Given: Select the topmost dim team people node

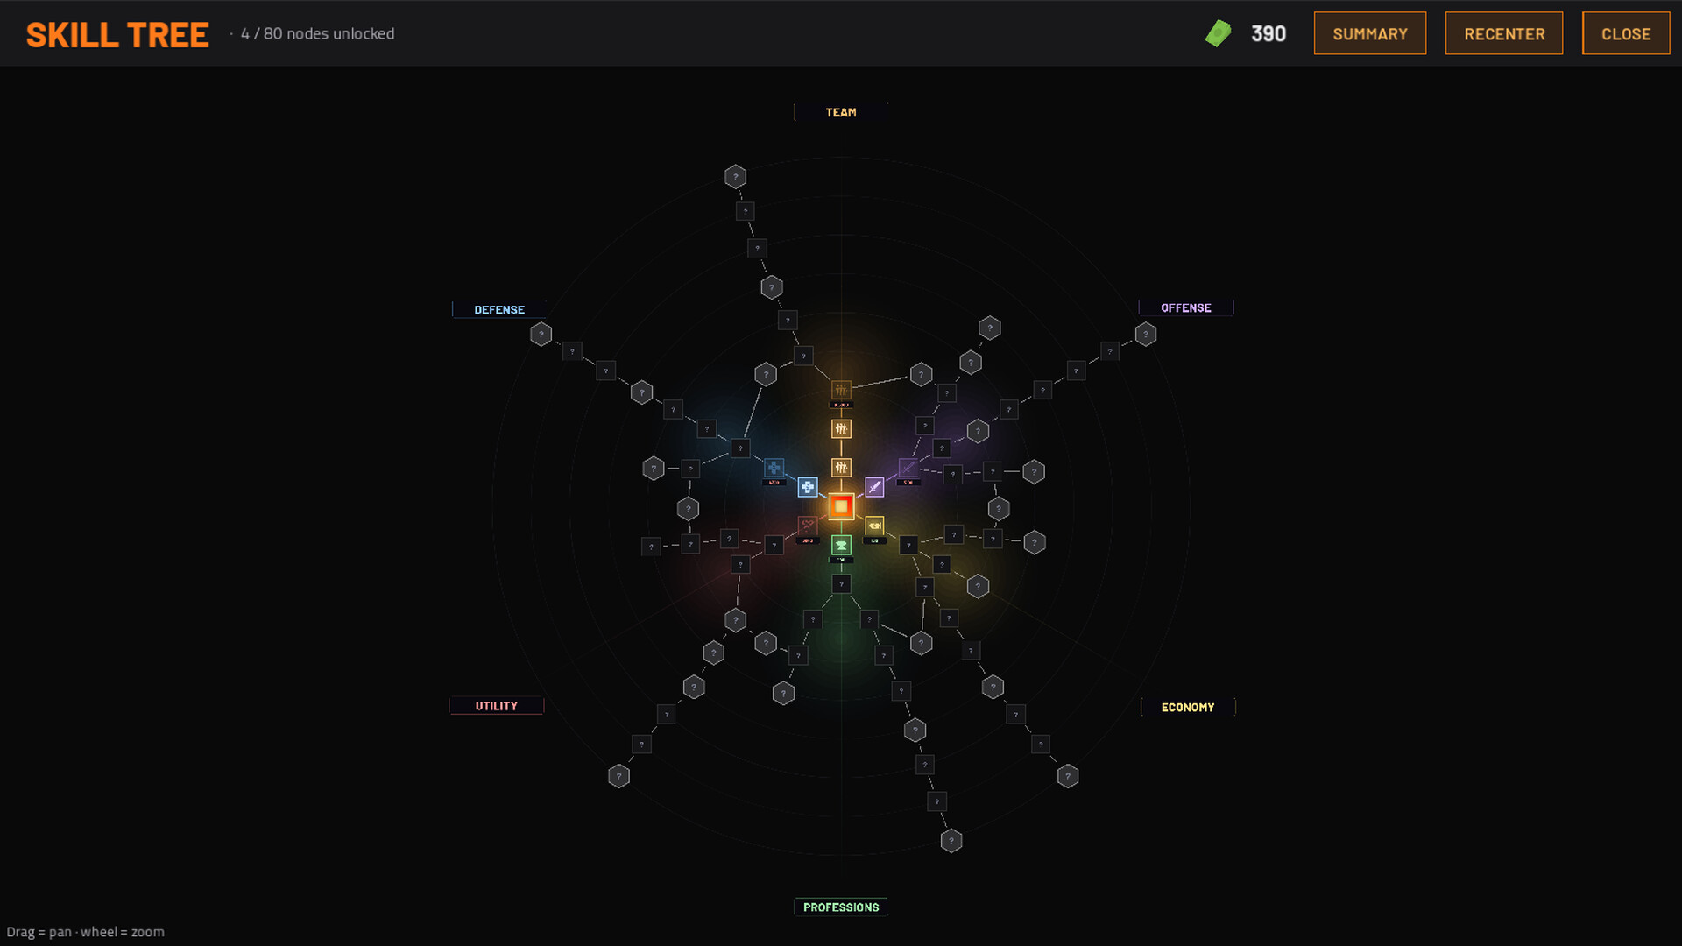Looking at the screenshot, I should [841, 390].
